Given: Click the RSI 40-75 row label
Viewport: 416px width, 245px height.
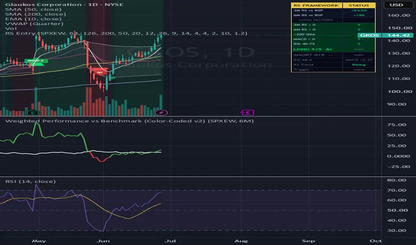Looking at the screenshot, I should click(304, 44).
